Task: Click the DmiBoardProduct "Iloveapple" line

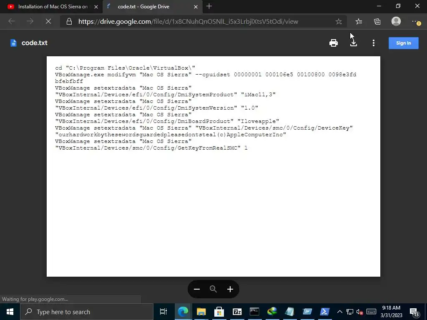Action: tap(167, 121)
